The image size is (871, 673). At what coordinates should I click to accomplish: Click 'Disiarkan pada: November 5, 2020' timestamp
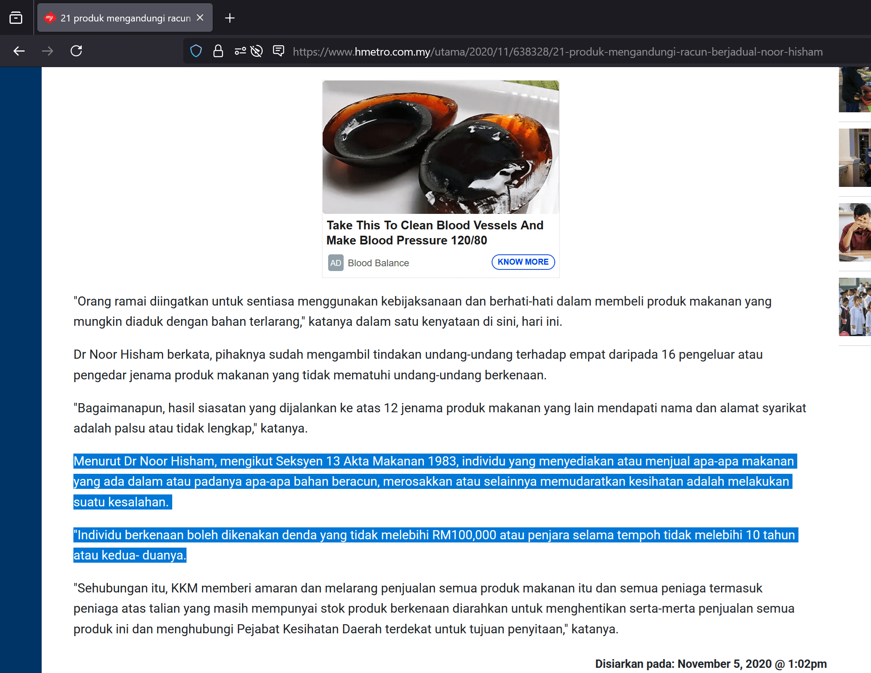711,664
